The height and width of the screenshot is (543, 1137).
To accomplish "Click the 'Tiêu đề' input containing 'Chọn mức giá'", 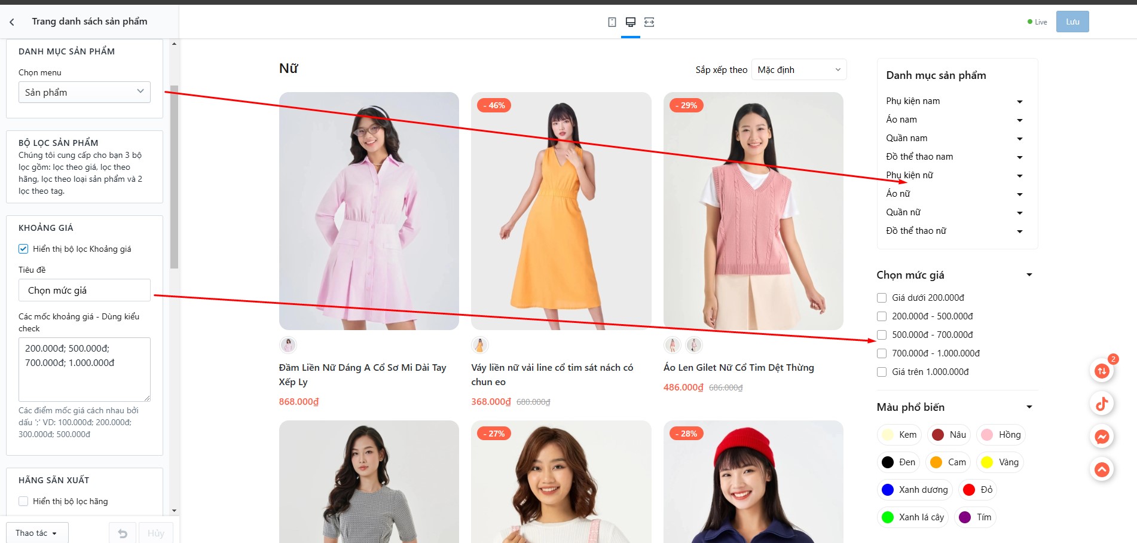I will pyautogui.click(x=84, y=290).
